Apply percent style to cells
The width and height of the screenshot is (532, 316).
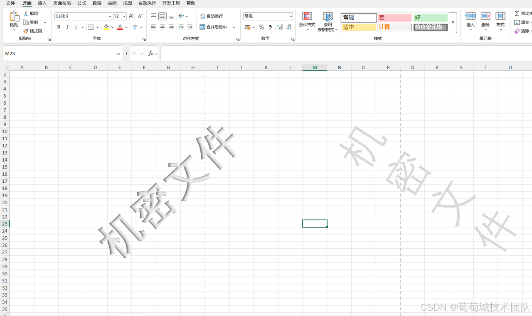click(261, 27)
